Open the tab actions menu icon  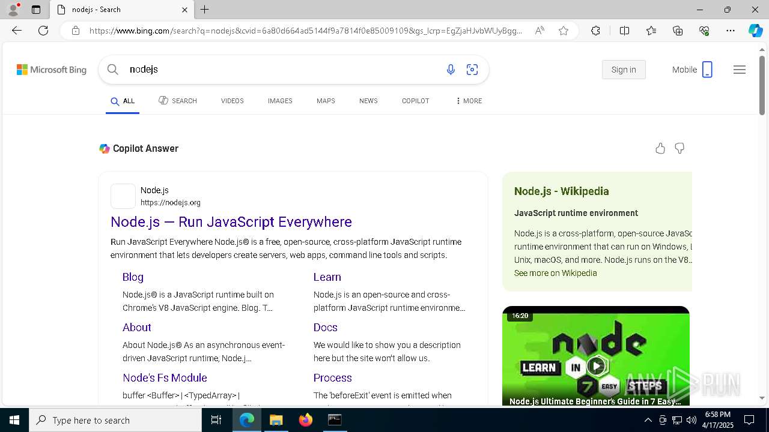click(36, 10)
